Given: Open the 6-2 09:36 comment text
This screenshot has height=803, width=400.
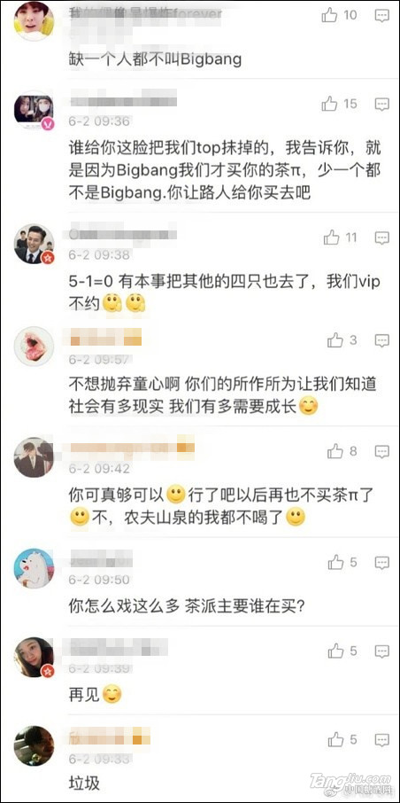Looking at the screenshot, I should (x=225, y=171).
